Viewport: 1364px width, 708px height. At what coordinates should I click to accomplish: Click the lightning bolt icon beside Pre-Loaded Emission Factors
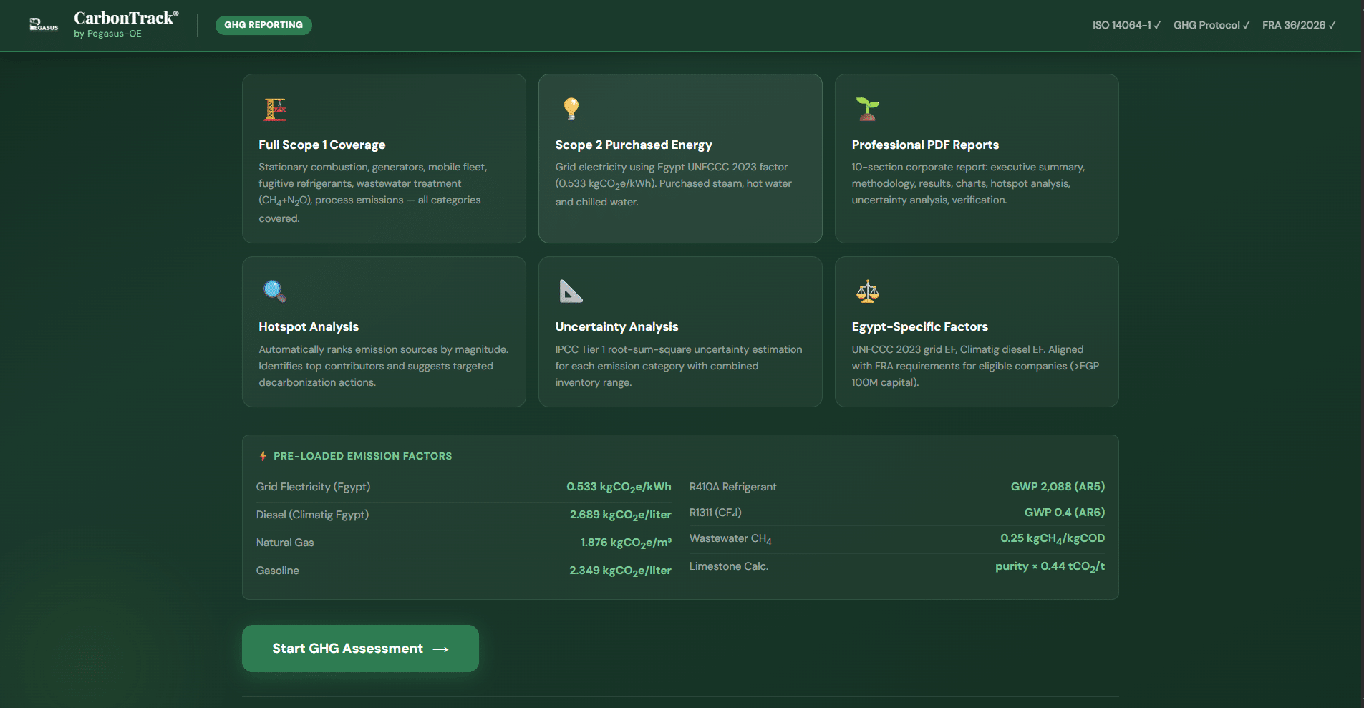click(263, 456)
